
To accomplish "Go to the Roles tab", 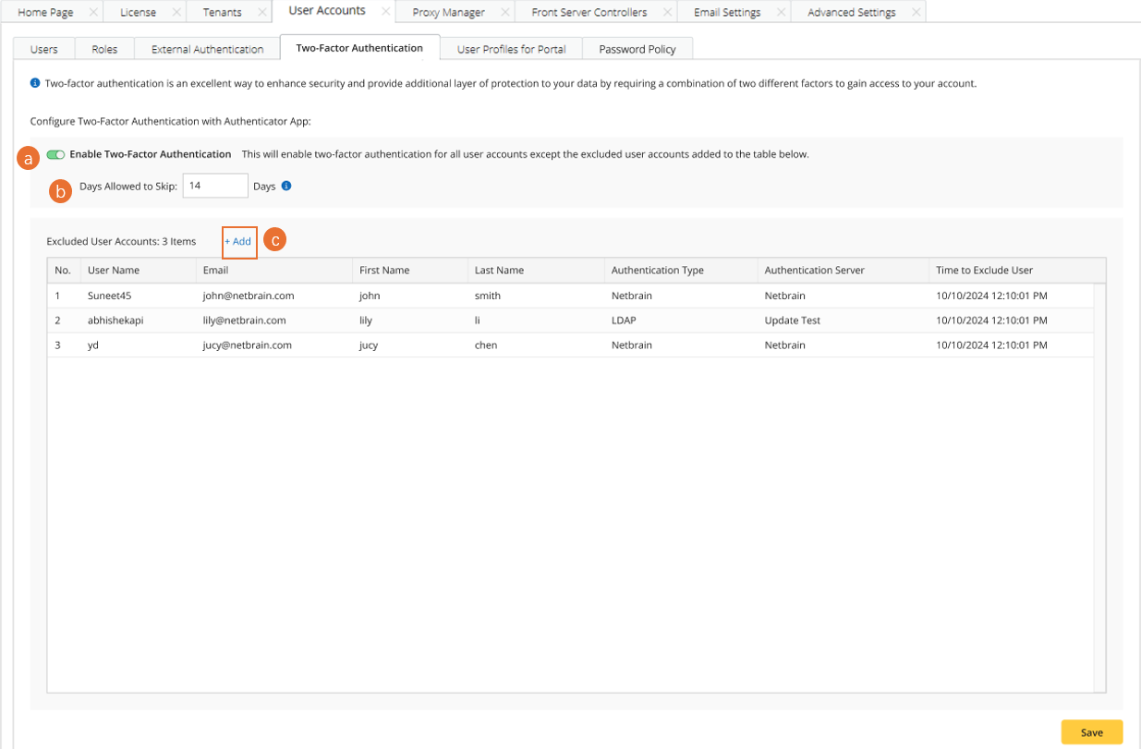I will 104,49.
